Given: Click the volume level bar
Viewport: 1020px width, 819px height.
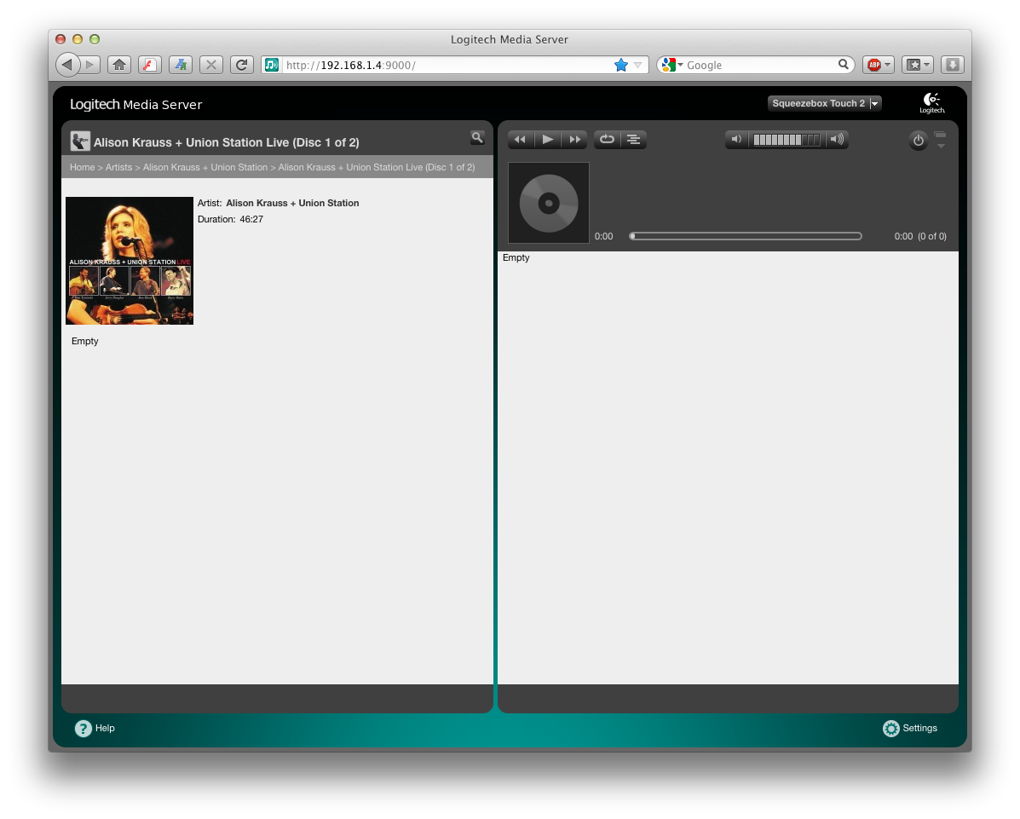Looking at the screenshot, I should click(787, 140).
